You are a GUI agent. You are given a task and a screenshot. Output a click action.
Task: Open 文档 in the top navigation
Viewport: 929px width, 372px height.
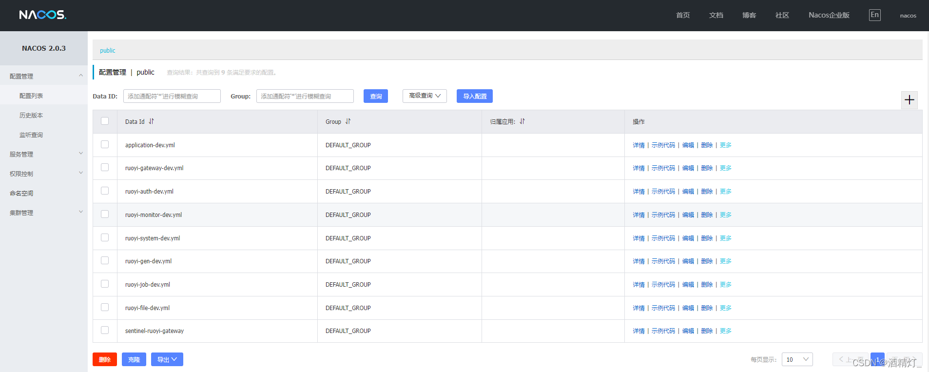716,15
